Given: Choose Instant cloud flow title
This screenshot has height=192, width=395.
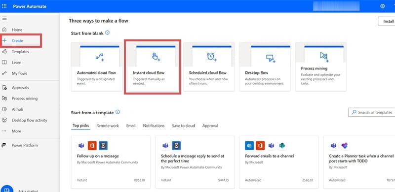Looking at the screenshot, I should tap(149, 73).
